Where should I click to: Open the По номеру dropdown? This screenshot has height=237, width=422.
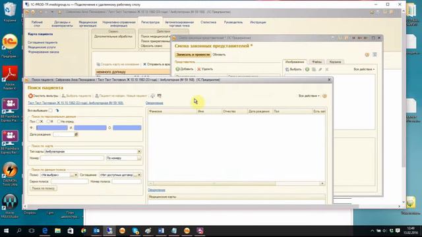coord(139,158)
